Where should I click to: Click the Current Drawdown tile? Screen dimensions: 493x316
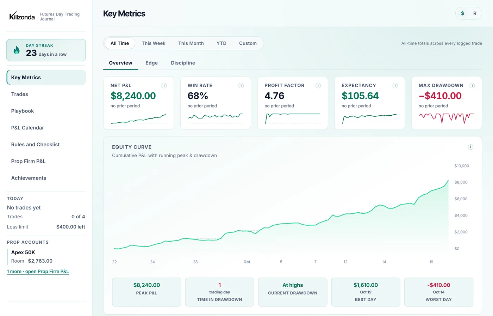point(293,292)
